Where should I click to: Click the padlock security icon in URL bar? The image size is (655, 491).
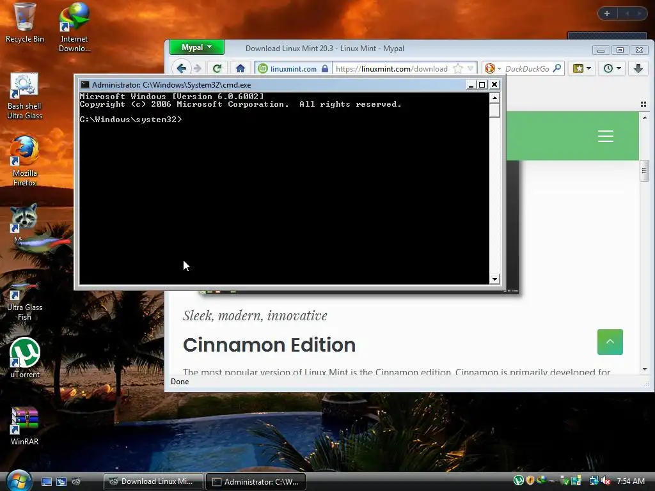pyautogui.click(x=325, y=68)
